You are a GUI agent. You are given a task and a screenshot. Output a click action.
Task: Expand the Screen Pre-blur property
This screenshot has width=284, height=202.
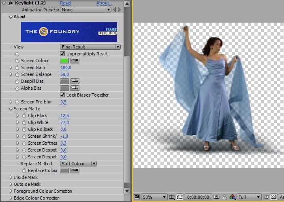(11, 102)
